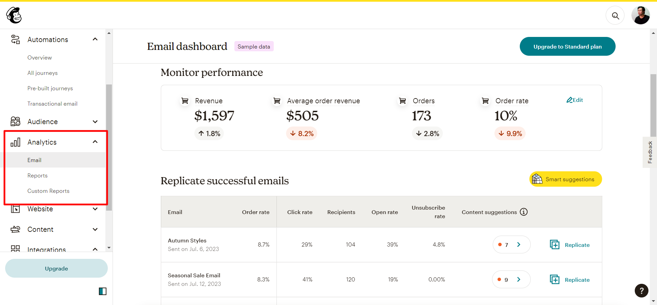Click the Sample data badge
This screenshot has width=657, height=305.
[254, 47]
